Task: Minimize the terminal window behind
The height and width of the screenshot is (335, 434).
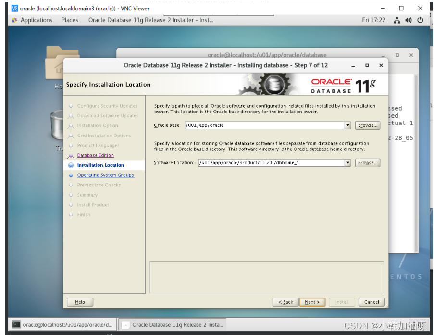Action: point(383,55)
